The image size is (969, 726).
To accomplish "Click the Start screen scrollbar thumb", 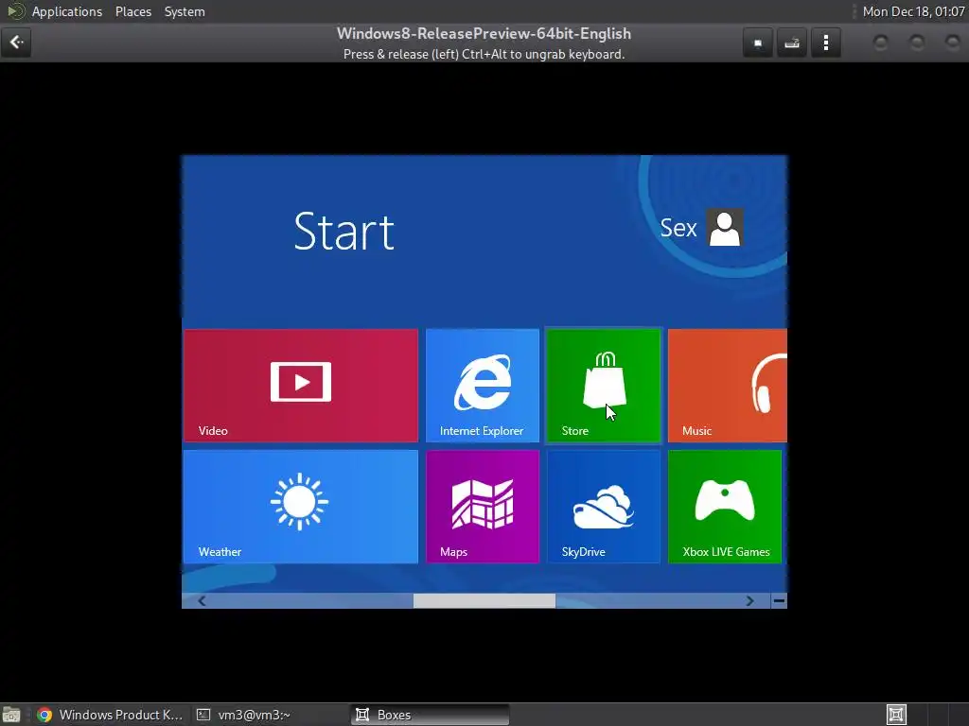I will (484, 600).
